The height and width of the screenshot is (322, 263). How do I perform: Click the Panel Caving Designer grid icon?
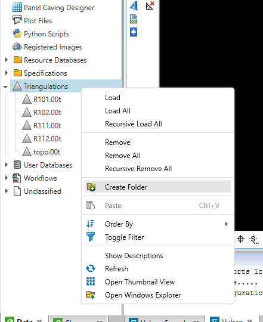[x=17, y=8]
